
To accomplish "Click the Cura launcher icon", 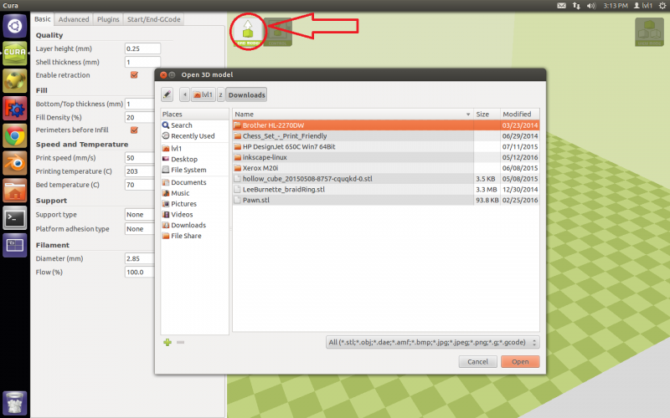I will 15,54.
